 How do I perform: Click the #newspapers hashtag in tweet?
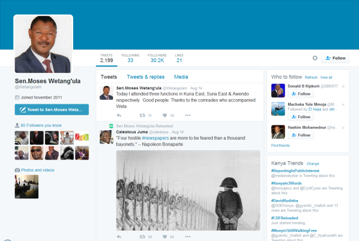pyautogui.click(x=155, y=138)
